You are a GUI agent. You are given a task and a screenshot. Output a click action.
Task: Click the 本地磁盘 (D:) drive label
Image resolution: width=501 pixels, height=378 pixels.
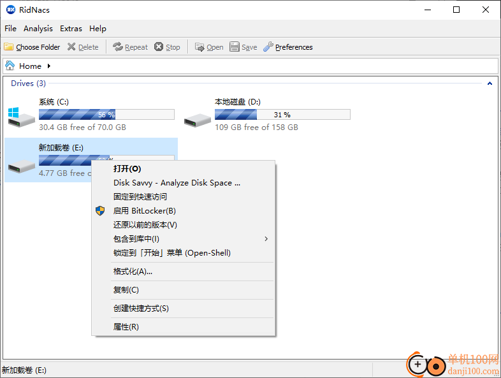(238, 102)
